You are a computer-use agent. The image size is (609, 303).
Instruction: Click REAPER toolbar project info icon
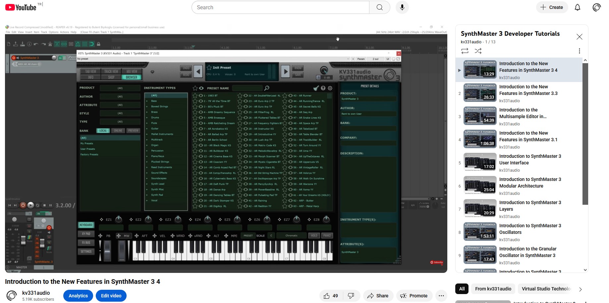29,44
